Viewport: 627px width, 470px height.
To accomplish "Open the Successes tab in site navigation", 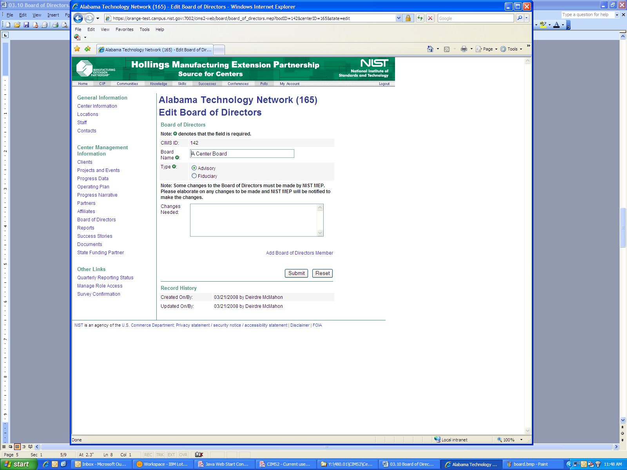I will click(207, 84).
